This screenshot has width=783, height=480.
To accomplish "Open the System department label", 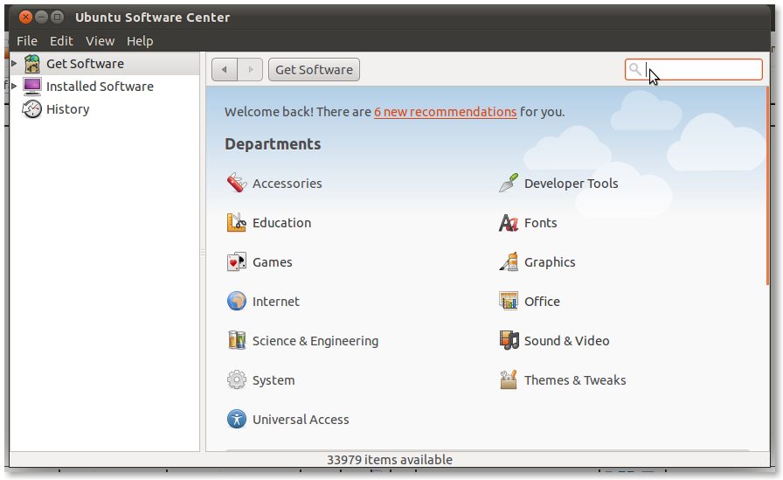I will point(274,380).
